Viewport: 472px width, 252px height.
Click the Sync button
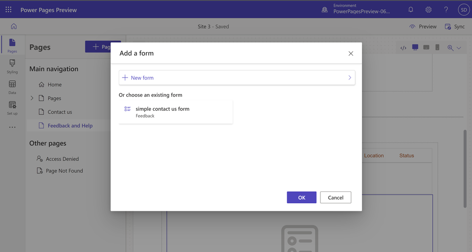click(455, 26)
